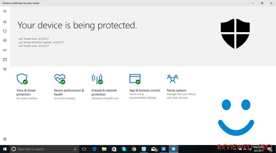Launch Microsoft Edge from the taskbar

tap(94, 149)
